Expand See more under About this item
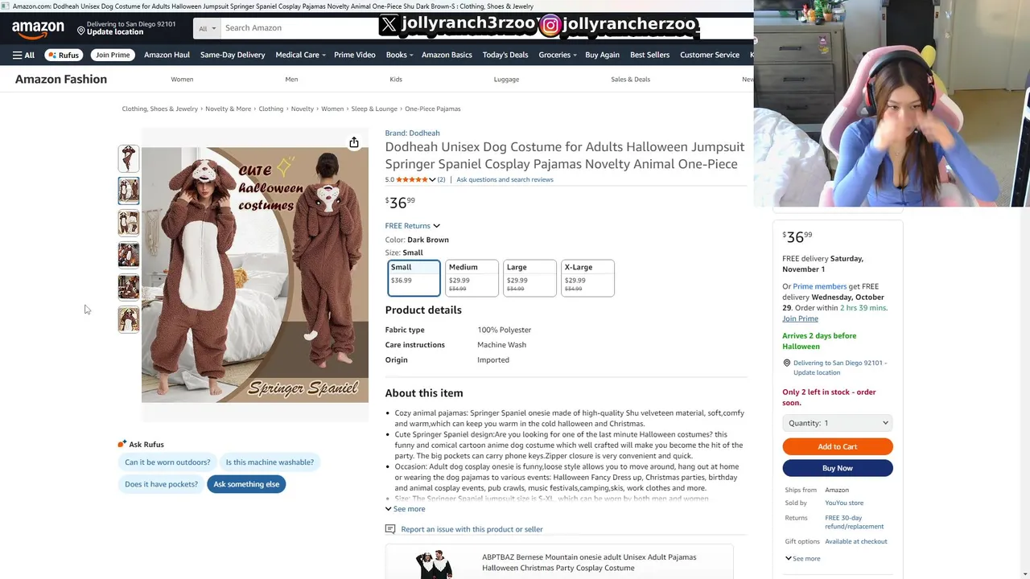1030x579 pixels. 405,509
